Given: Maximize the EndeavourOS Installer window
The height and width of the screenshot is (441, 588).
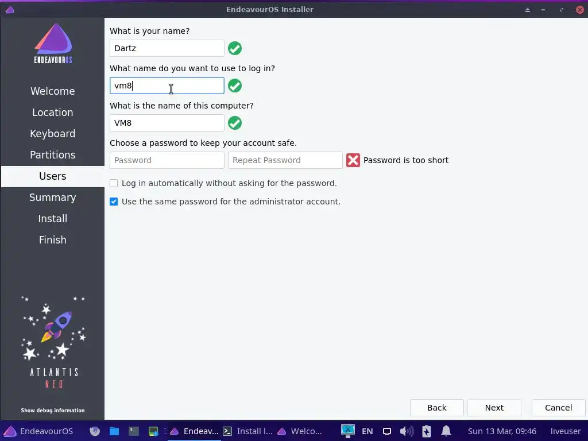Looking at the screenshot, I should pos(562,10).
